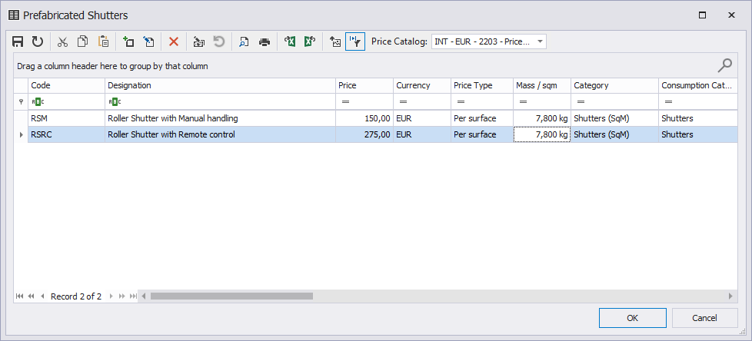Sort by the Designation column header
Image resolution: width=752 pixels, height=341 pixels.
point(219,85)
